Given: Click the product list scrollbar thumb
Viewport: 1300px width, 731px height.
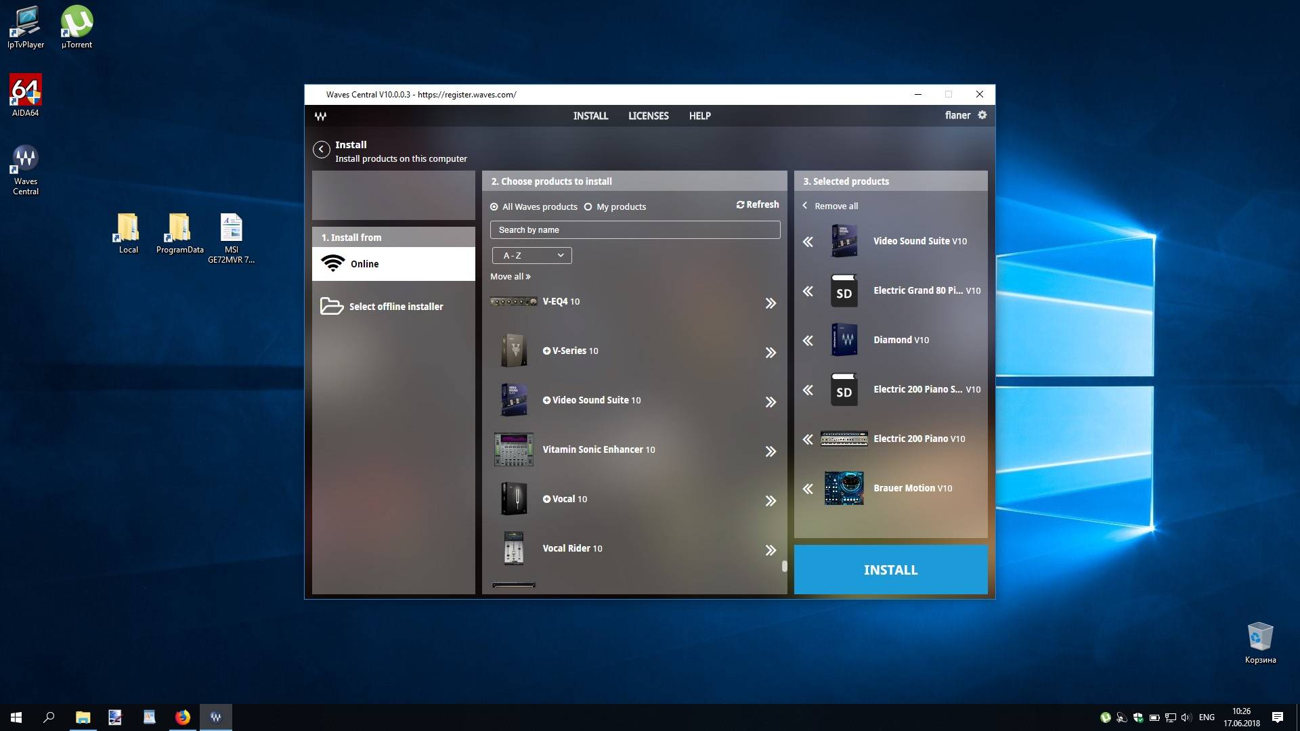Looking at the screenshot, I should [785, 566].
